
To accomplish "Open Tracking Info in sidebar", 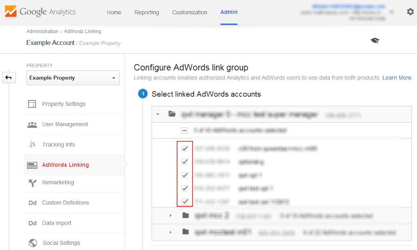I will click(x=58, y=145).
